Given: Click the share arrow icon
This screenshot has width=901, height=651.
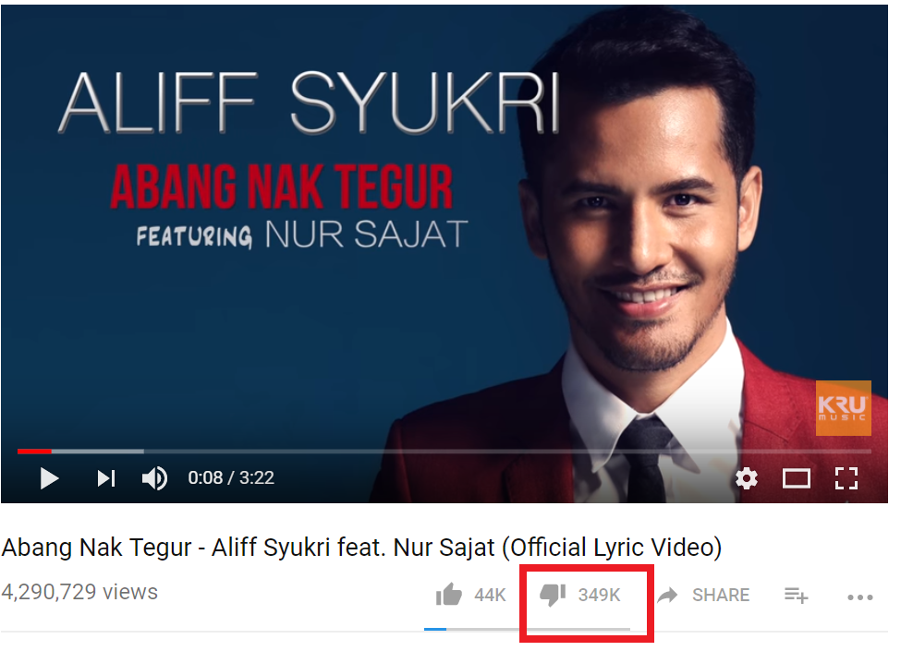Looking at the screenshot, I should (x=667, y=595).
